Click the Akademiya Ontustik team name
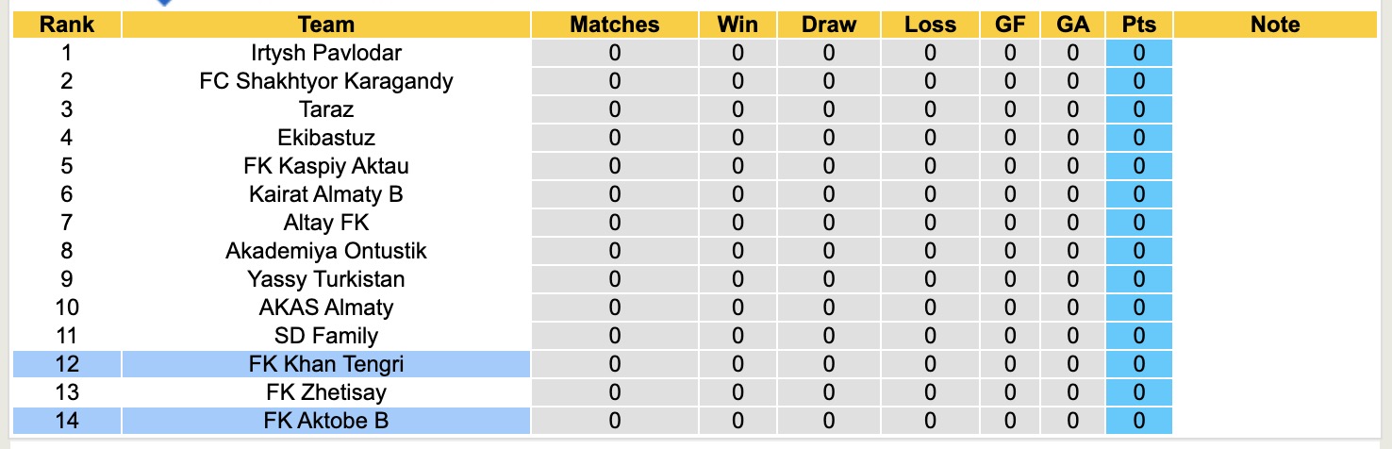 326,251
